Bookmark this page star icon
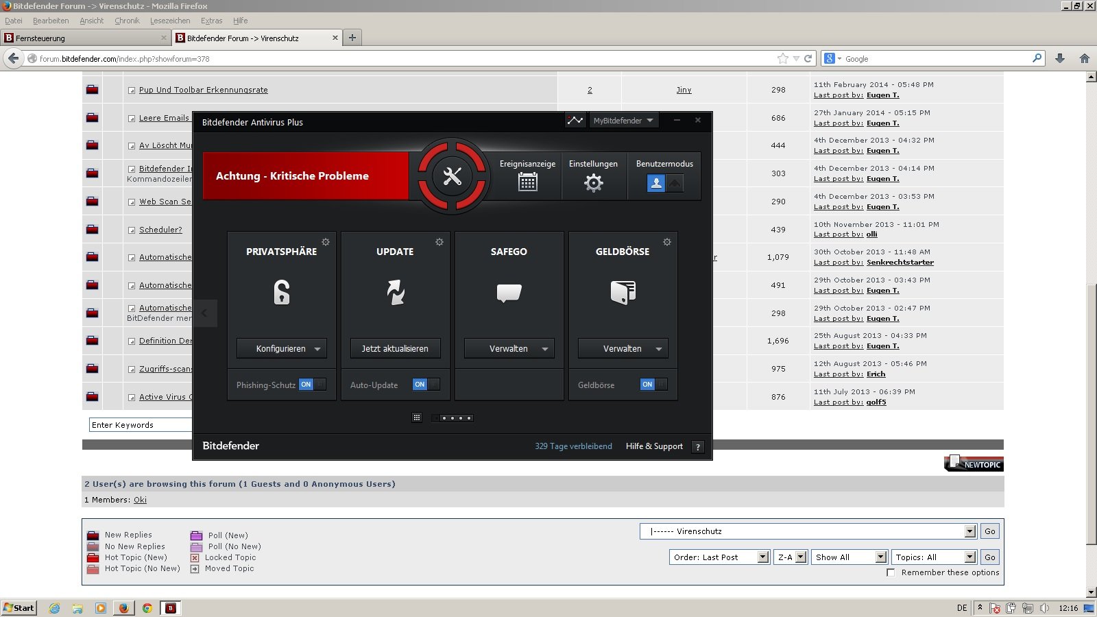The height and width of the screenshot is (617, 1097). pos(783,58)
